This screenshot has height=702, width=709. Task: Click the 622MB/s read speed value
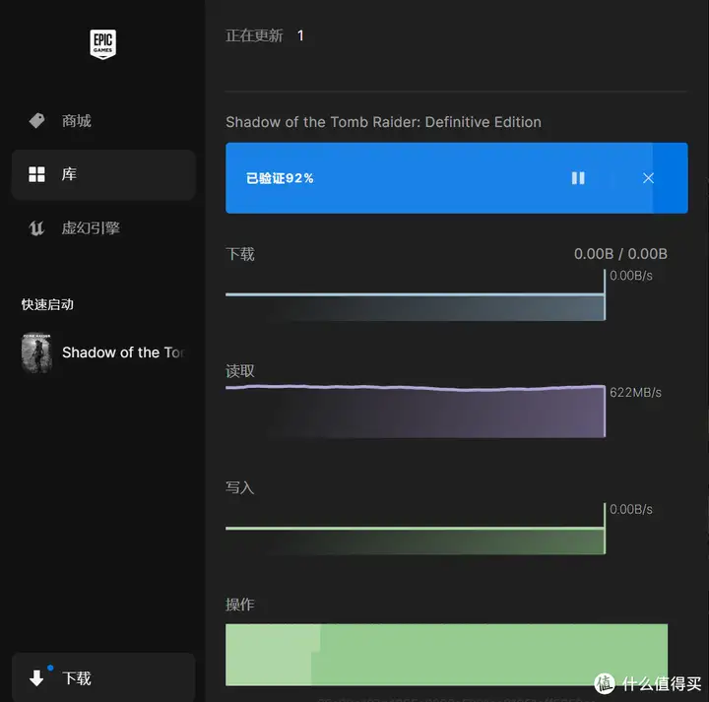(x=635, y=393)
